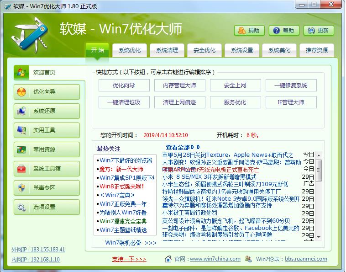Click the gears icon for 选项设置
Viewport: 346px width, 272px height.
click(21, 207)
